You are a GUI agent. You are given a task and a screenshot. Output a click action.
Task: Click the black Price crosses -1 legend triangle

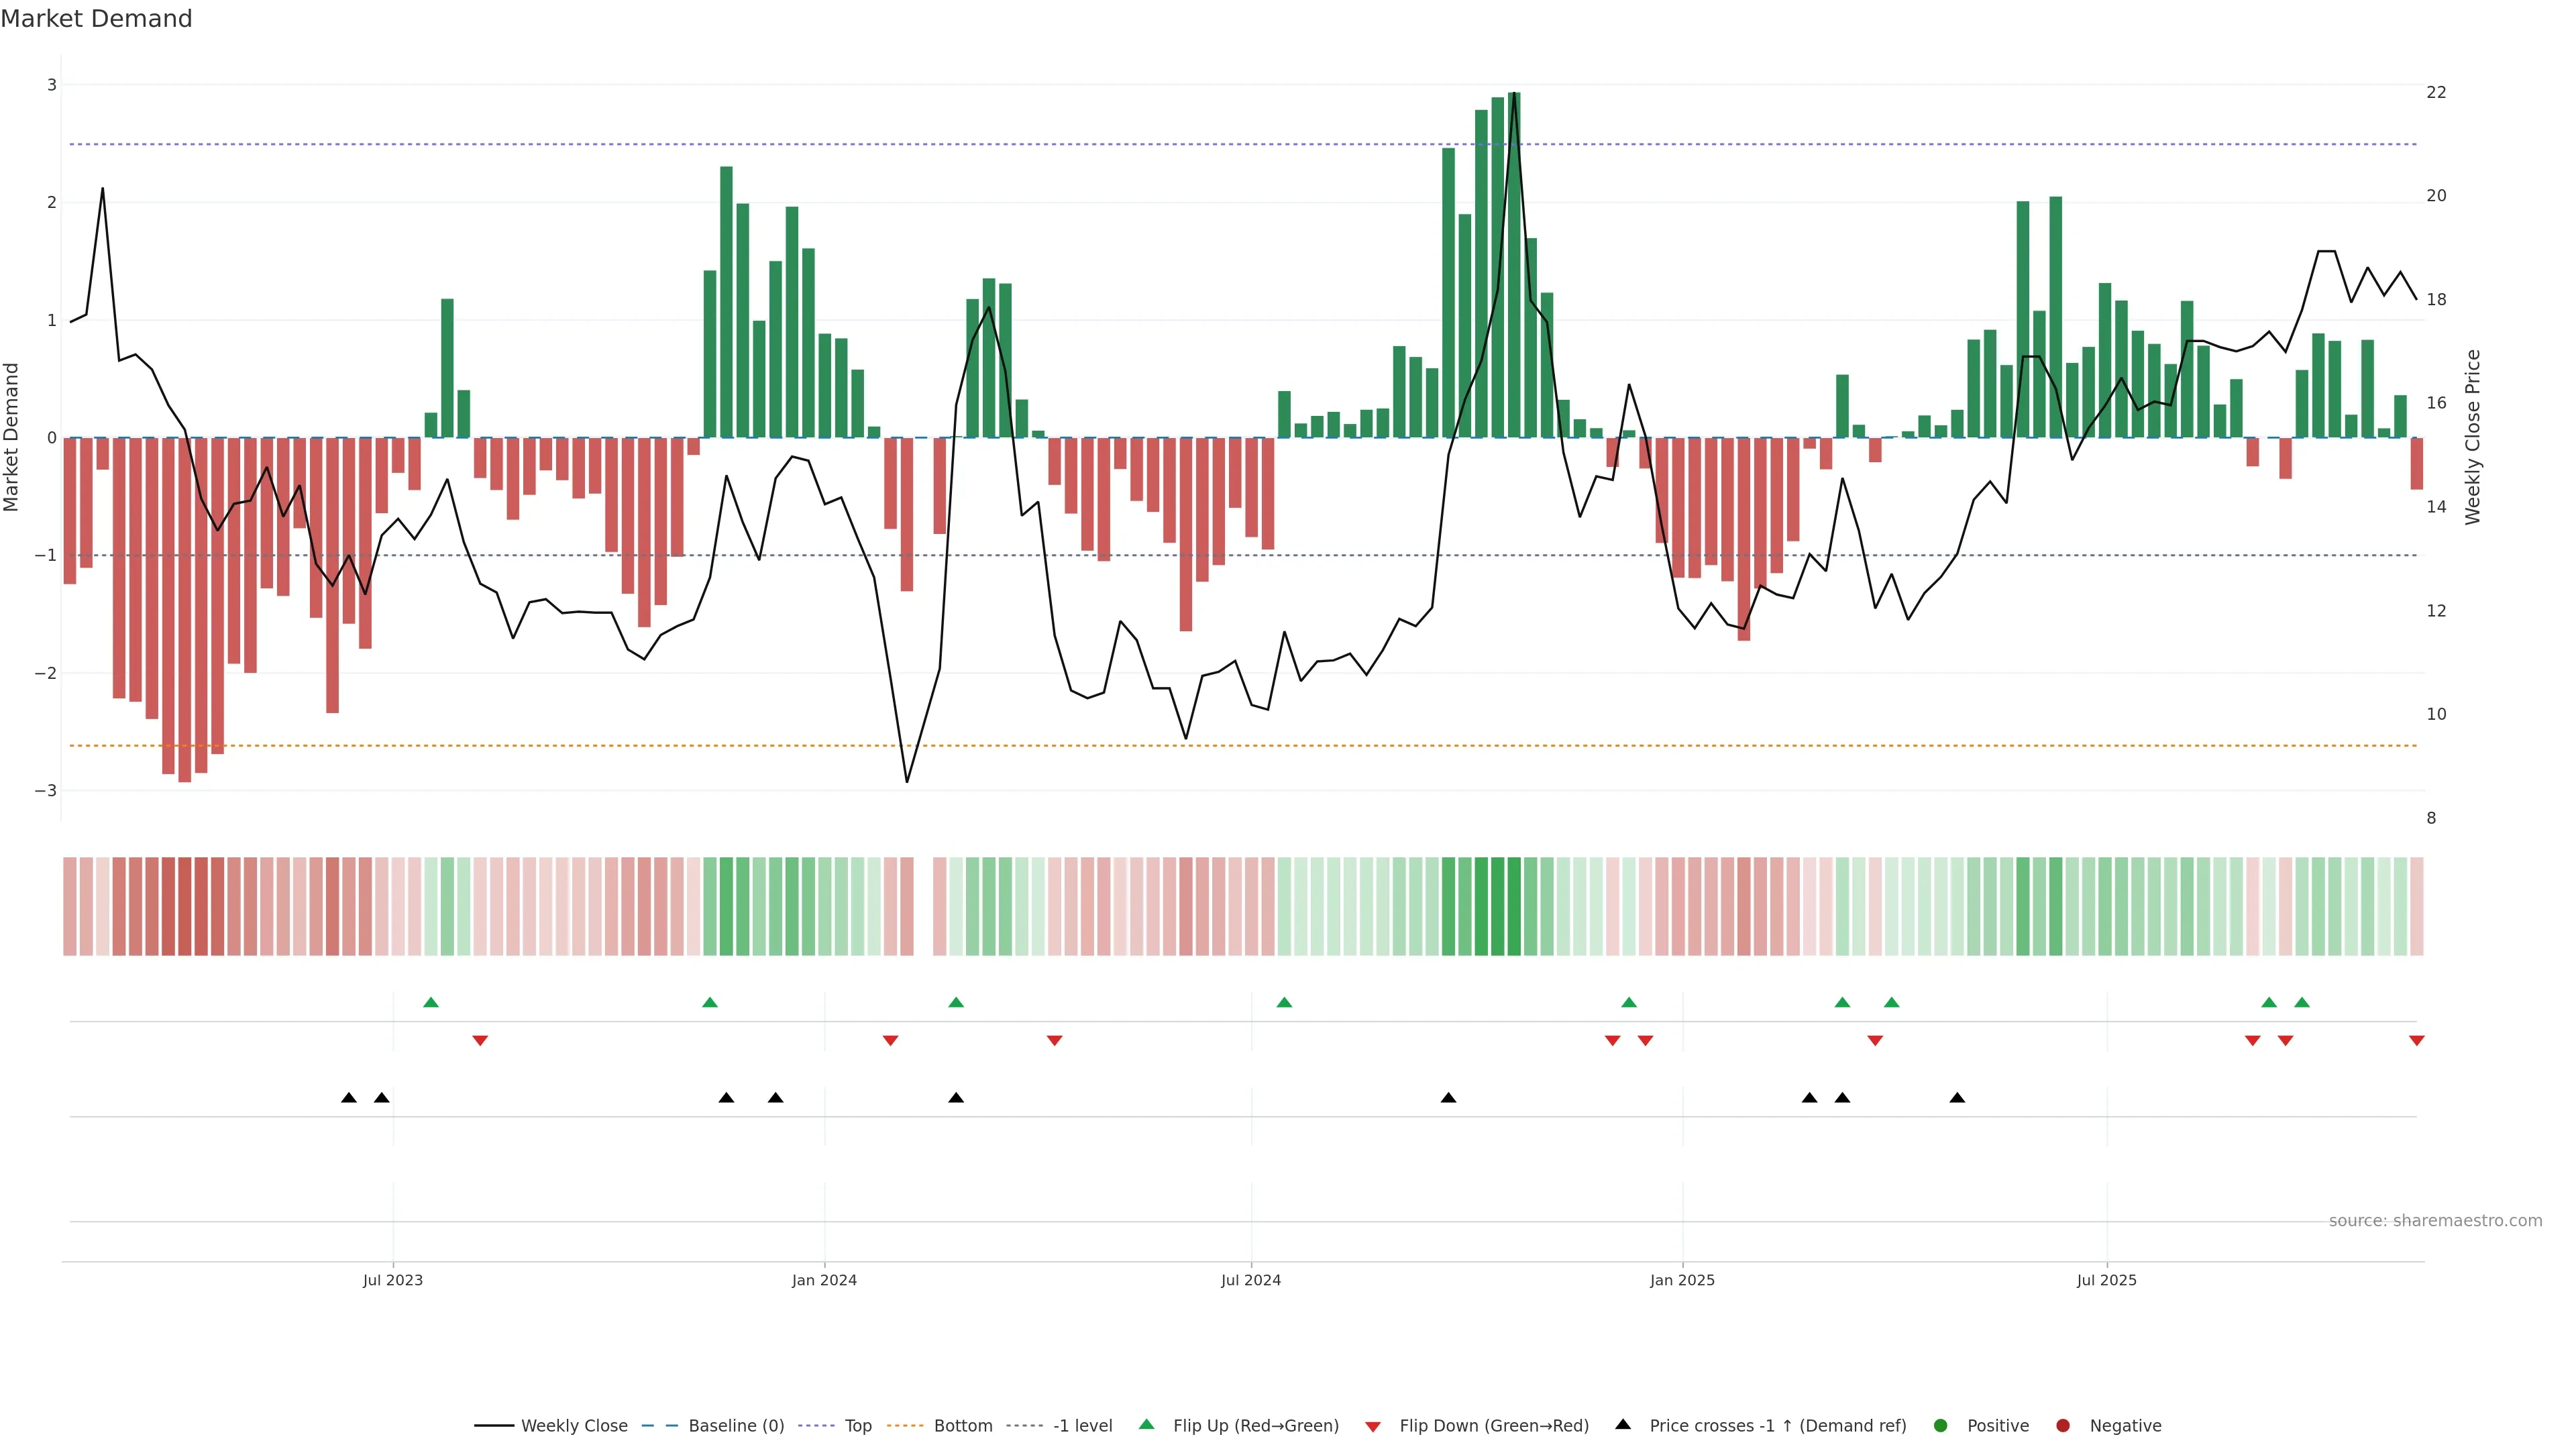click(1623, 1424)
